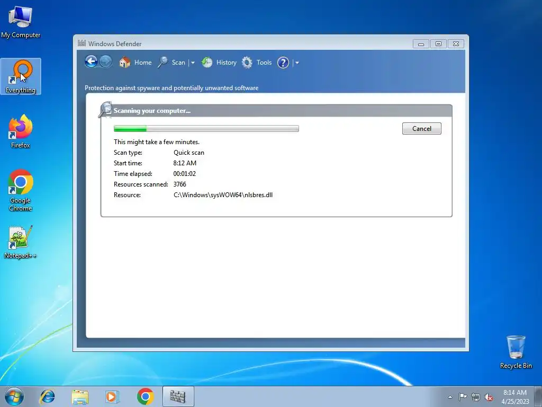
Task: Go to the Home label in toolbar
Action: pos(143,63)
